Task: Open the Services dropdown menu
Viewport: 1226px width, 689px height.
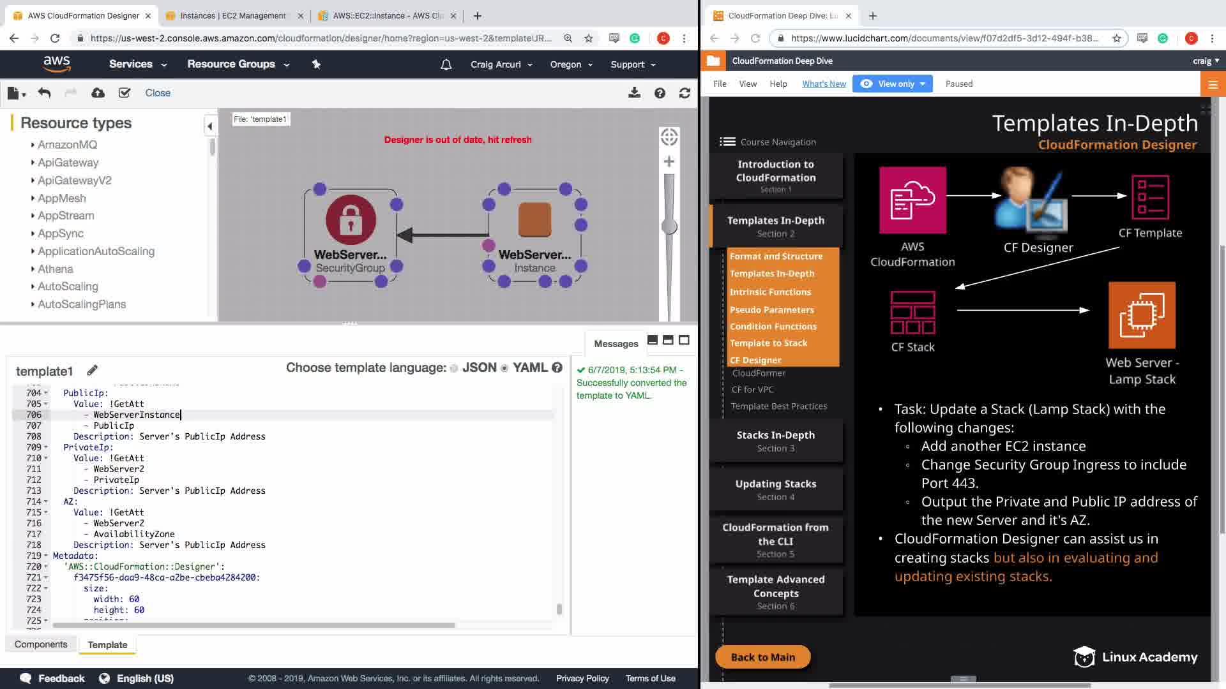Action: click(137, 64)
